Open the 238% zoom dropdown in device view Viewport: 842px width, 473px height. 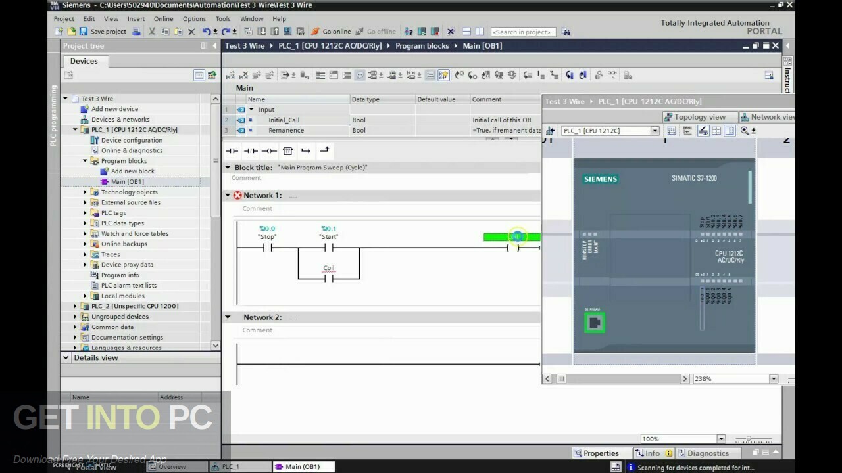tap(774, 379)
